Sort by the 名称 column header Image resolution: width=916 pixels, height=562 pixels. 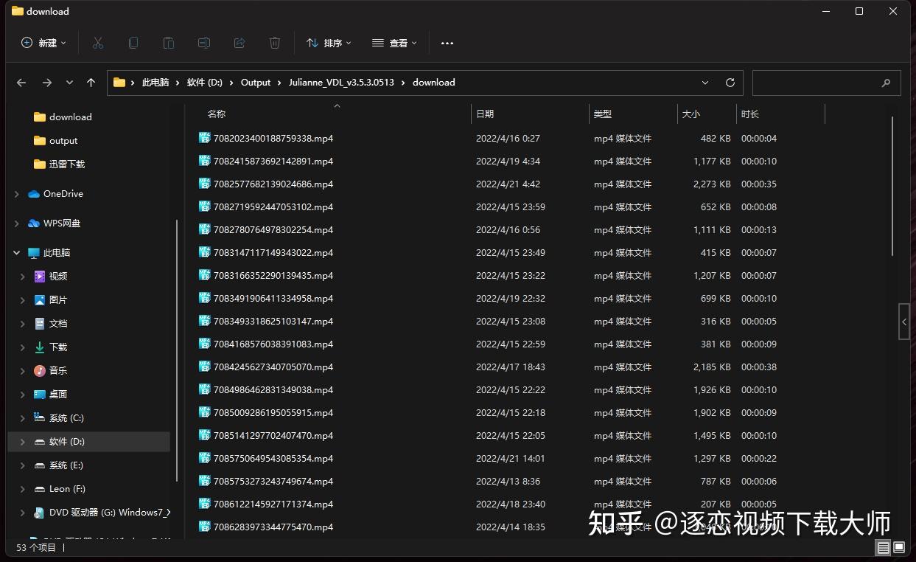(217, 114)
